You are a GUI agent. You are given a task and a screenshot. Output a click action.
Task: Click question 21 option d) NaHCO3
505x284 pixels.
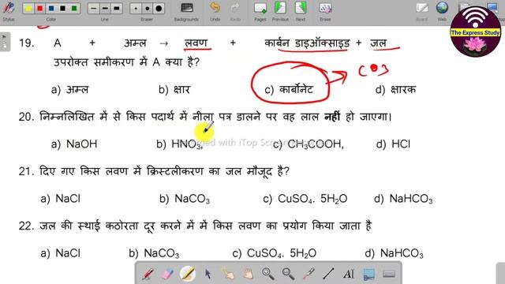click(x=403, y=199)
